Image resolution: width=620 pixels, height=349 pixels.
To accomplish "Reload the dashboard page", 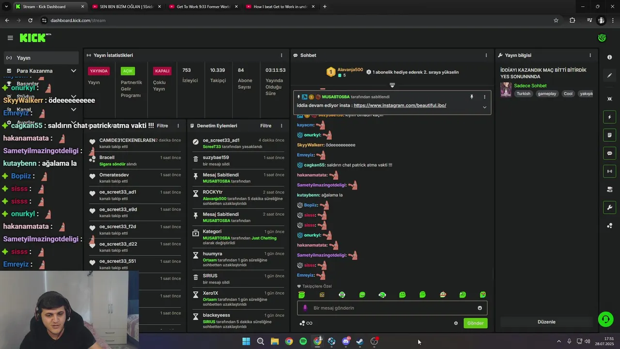I will pyautogui.click(x=30, y=20).
